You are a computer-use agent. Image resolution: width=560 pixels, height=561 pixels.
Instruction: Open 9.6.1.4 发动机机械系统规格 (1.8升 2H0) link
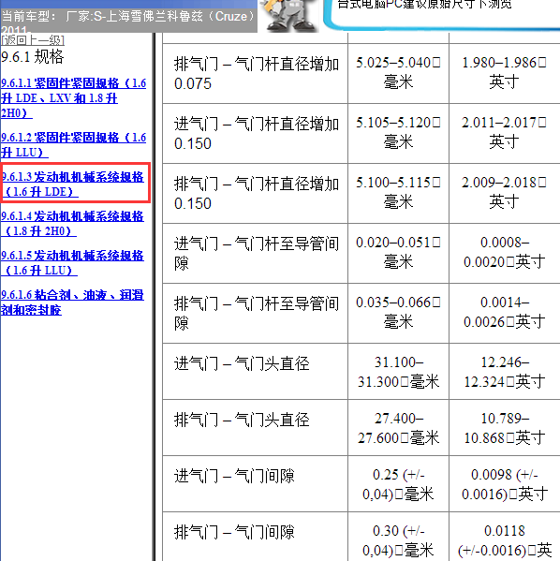pos(72,224)
